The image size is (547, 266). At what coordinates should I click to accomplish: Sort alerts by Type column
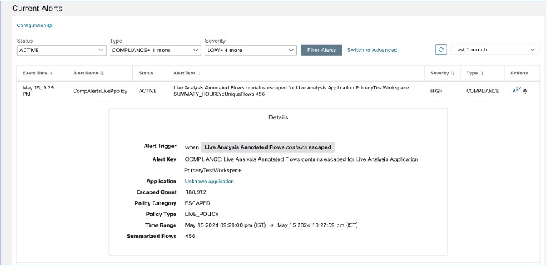[x=480, y=73]
